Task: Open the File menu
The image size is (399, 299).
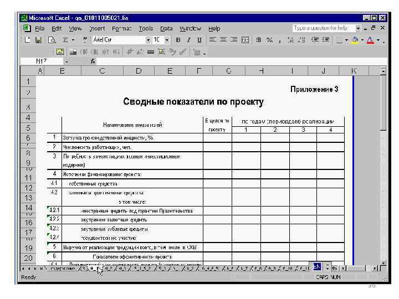Action: pyautogui.click(x=39, y=28)
